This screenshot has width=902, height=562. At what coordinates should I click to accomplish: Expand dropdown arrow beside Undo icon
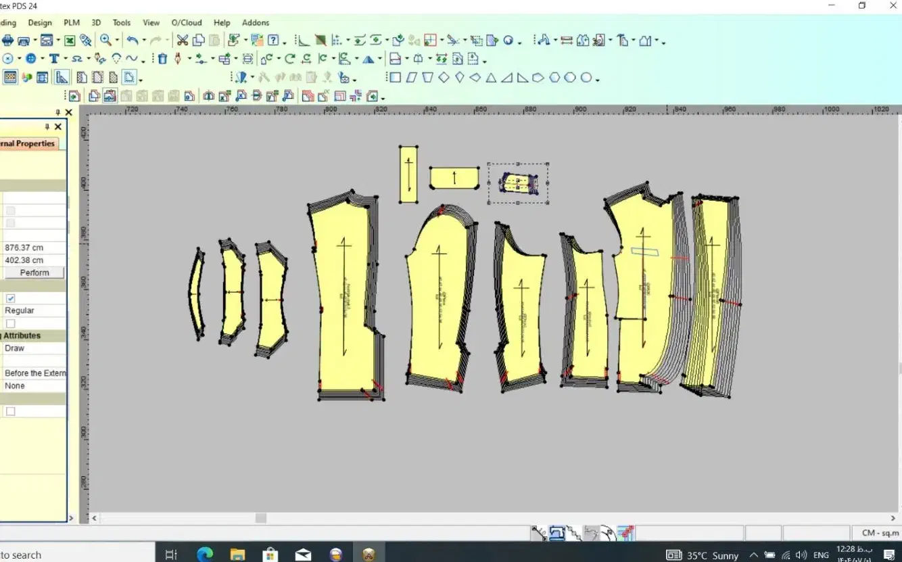[x=144, y=41]
